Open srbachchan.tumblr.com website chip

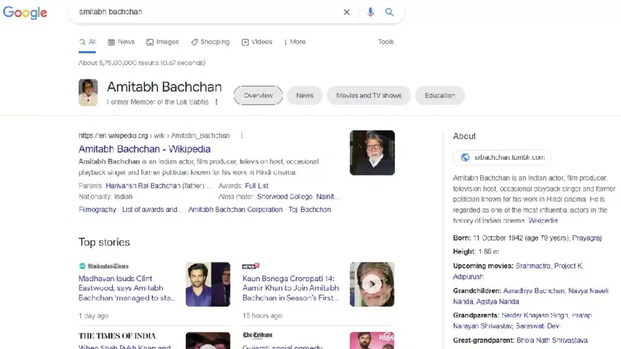[x=502, y=158]
